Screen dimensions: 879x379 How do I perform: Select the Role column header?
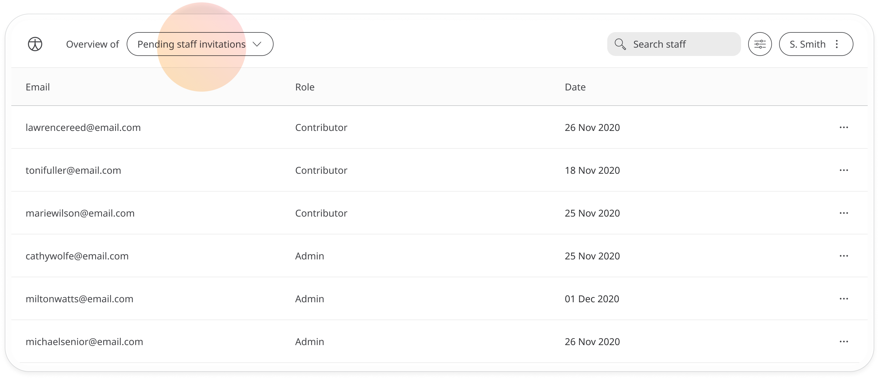pyautogui.click(x=304, y=87)
